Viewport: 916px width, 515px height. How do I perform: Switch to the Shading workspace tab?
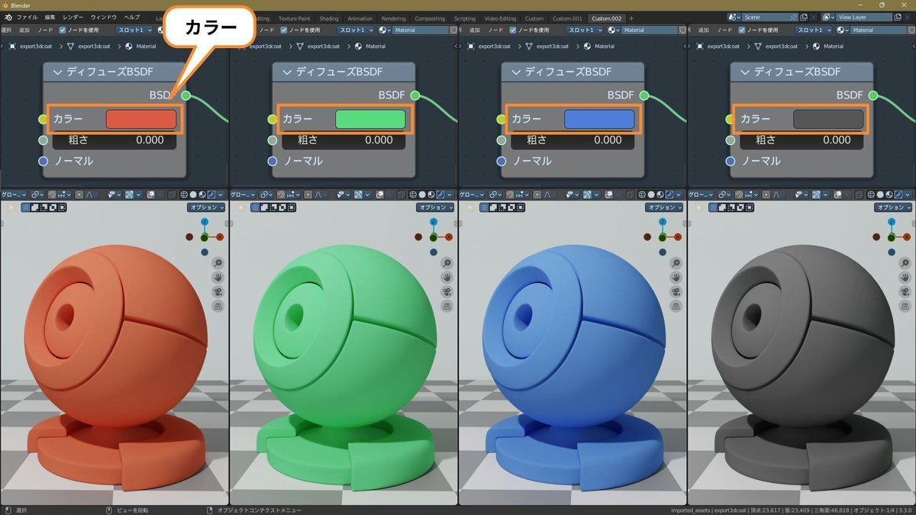pos(328,18)
